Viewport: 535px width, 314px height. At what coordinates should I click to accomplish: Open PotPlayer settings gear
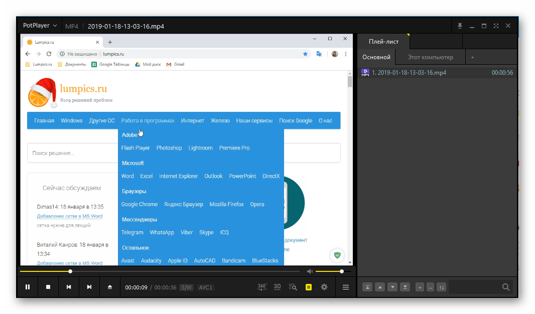pyautogui.click(x=324, y=287)
